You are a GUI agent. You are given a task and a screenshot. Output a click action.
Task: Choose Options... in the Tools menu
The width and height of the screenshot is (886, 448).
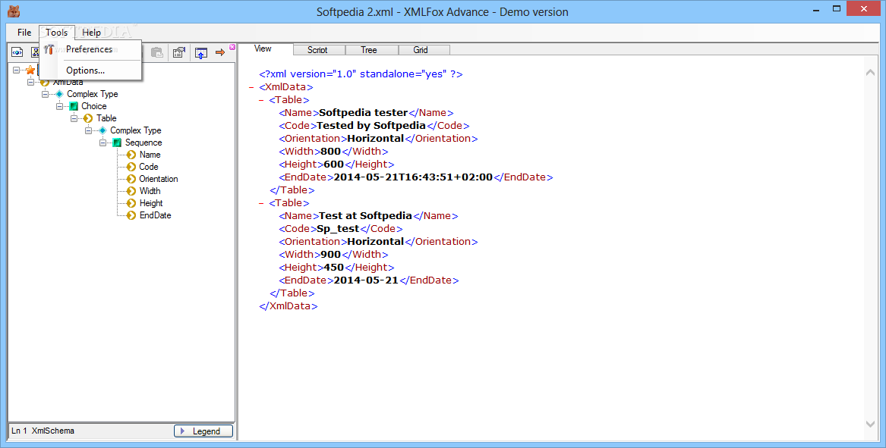[85, 70]
